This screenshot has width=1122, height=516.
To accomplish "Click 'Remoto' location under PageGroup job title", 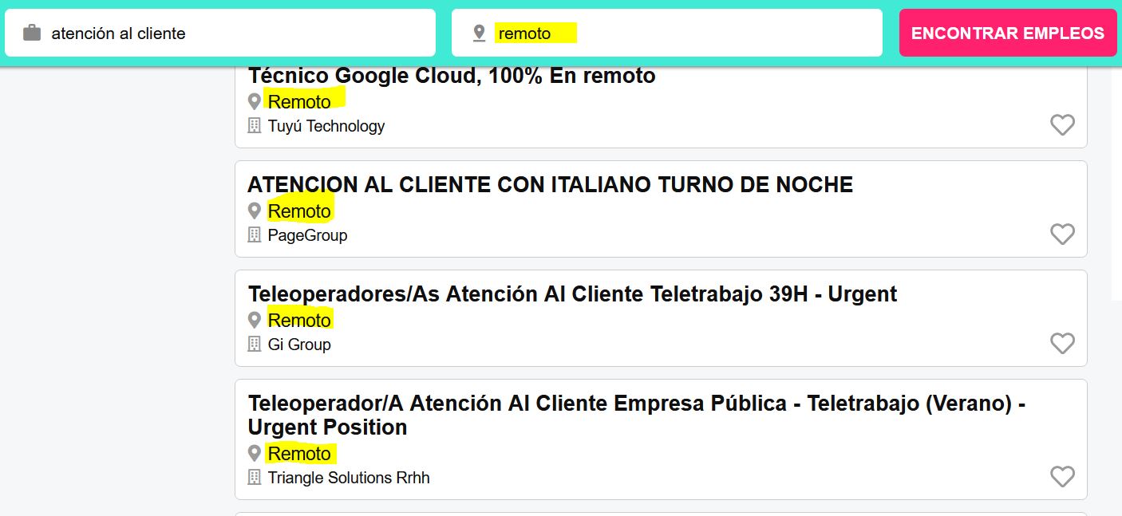I will 299,211.
